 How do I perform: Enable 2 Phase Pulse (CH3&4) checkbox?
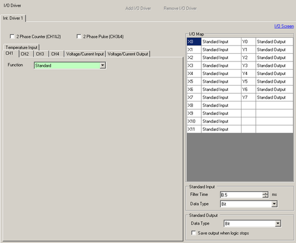79,37
